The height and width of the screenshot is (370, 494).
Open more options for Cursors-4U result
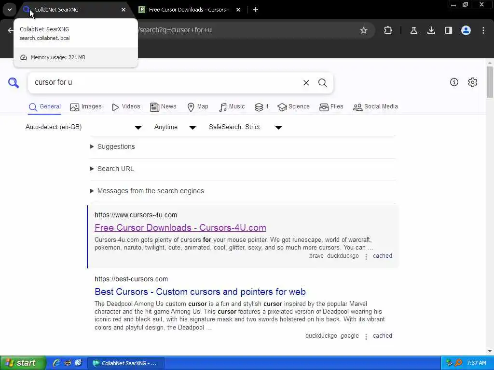pos(366,256)
